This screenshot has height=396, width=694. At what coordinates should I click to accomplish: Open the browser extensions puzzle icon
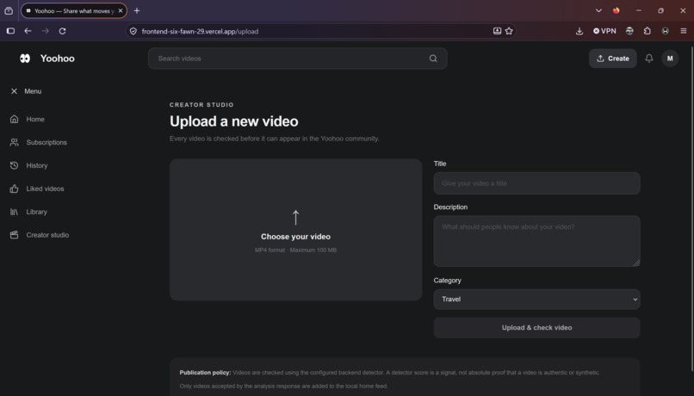click(648, 31)
